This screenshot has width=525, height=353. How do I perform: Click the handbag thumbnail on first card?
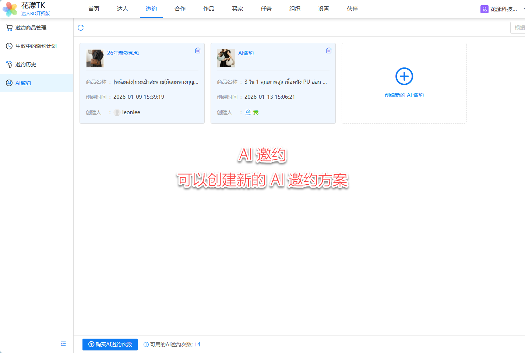[95, 58]
